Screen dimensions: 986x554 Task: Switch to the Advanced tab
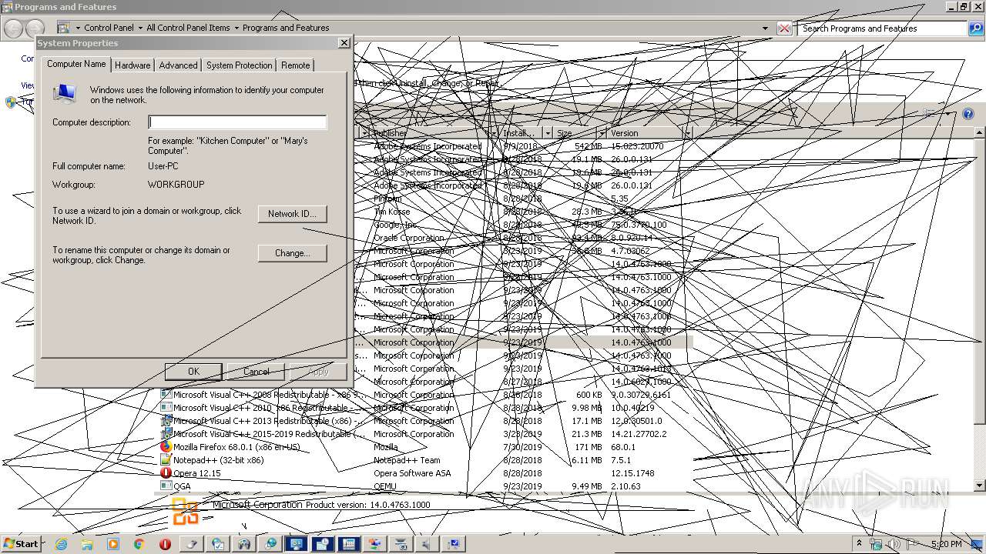(x=178, y=65)
